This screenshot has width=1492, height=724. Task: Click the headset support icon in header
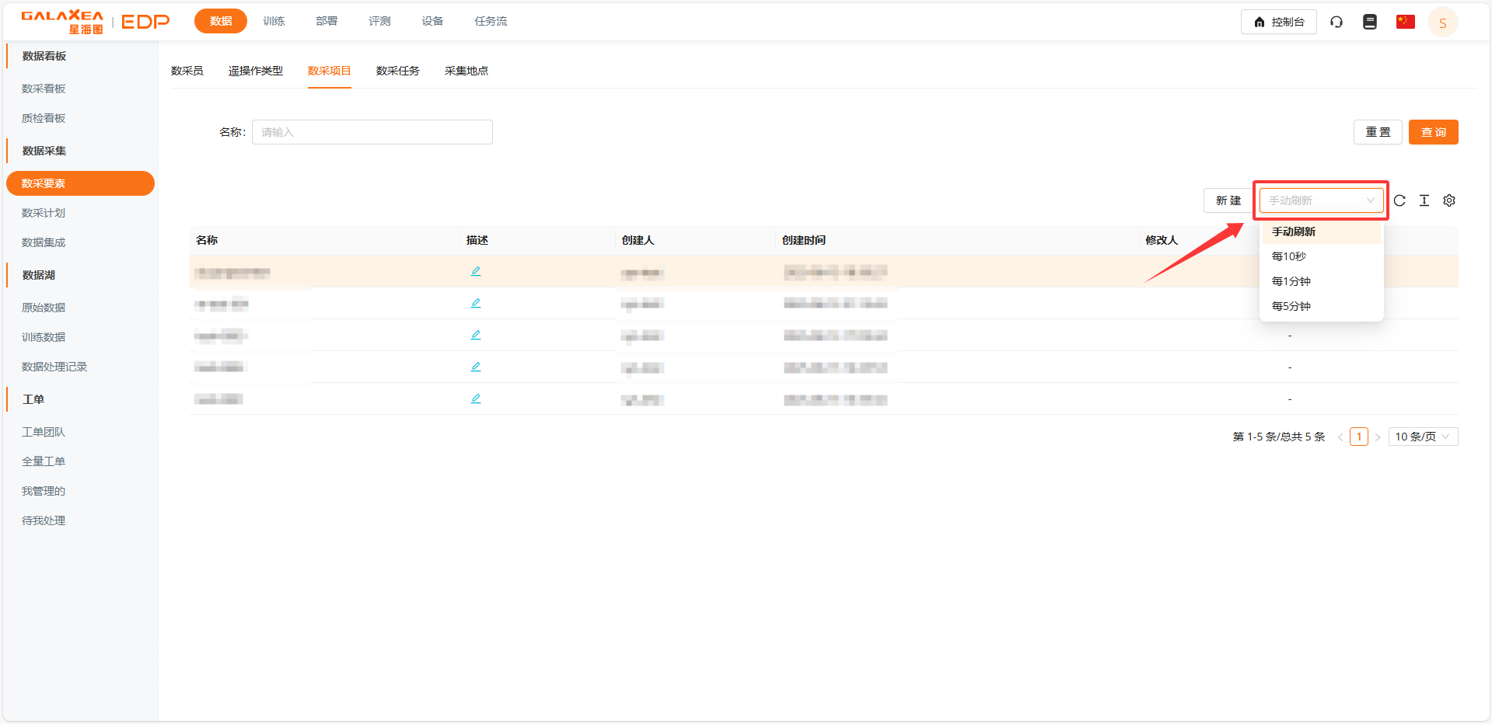point(1337,22)
